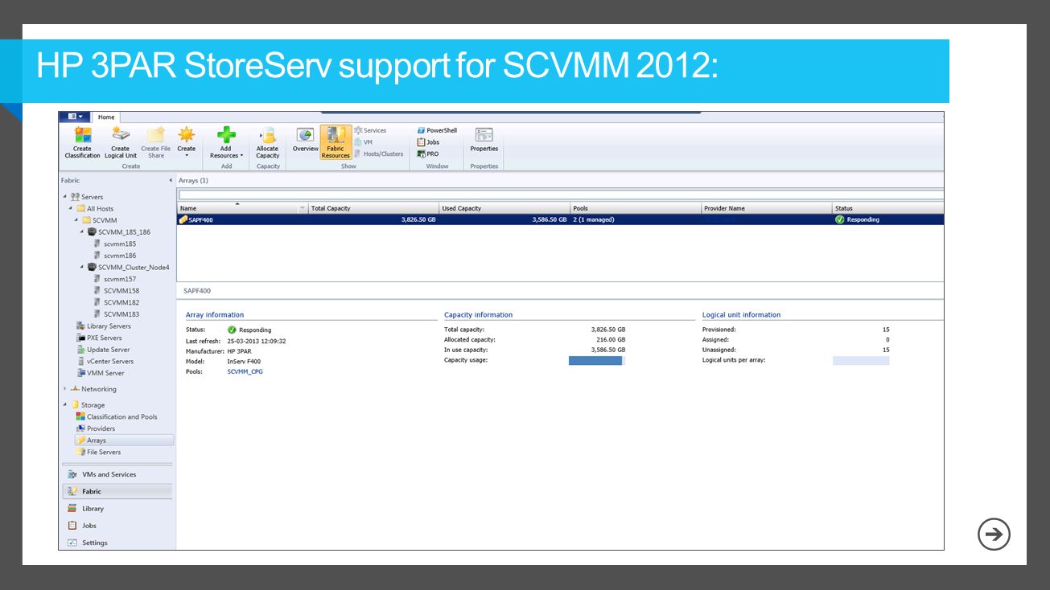Switch to Jobs workspace in navigation pane

[x=117, y=526]
